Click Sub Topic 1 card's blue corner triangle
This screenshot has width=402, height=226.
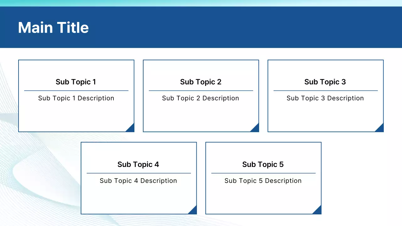[x=131, y=129]
